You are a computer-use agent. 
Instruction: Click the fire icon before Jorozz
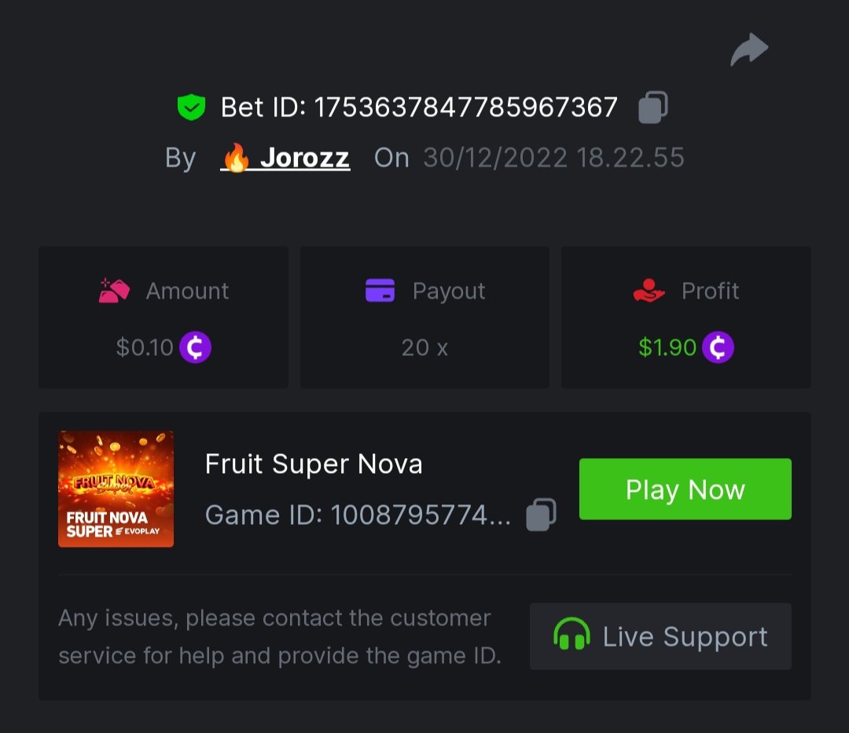[x=236, y=158]
